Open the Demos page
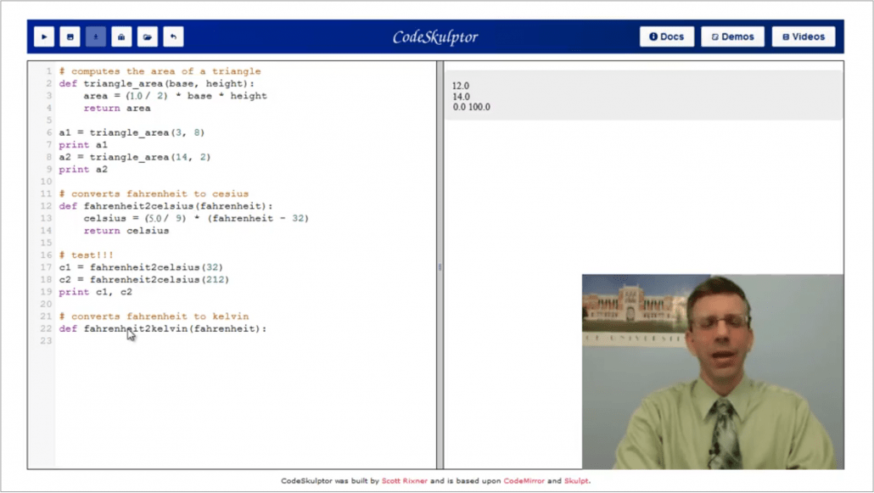The width and height of the screenshot is (874, 493). pos(732,37)
